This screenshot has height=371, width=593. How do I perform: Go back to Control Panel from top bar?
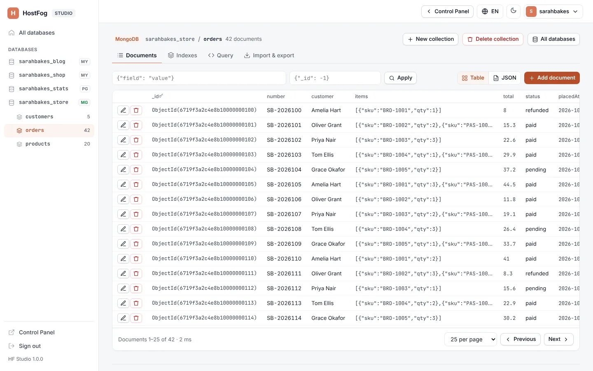coord(447,12)
